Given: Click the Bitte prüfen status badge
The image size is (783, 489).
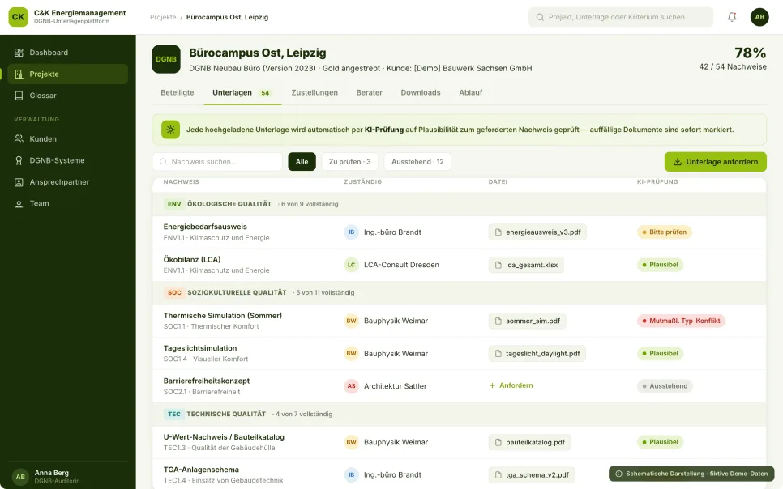Looking at the screenshot, I should click(x=664, y=232).
